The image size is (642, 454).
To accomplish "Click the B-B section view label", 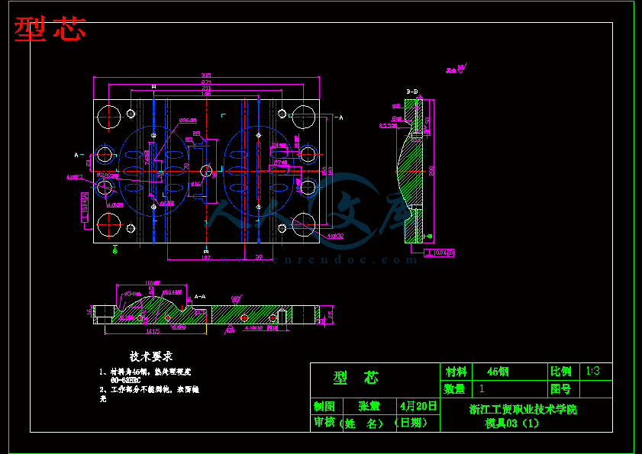I will 412,92.
